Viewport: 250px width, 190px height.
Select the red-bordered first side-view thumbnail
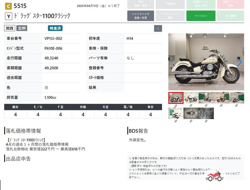(x=176, y=98)
